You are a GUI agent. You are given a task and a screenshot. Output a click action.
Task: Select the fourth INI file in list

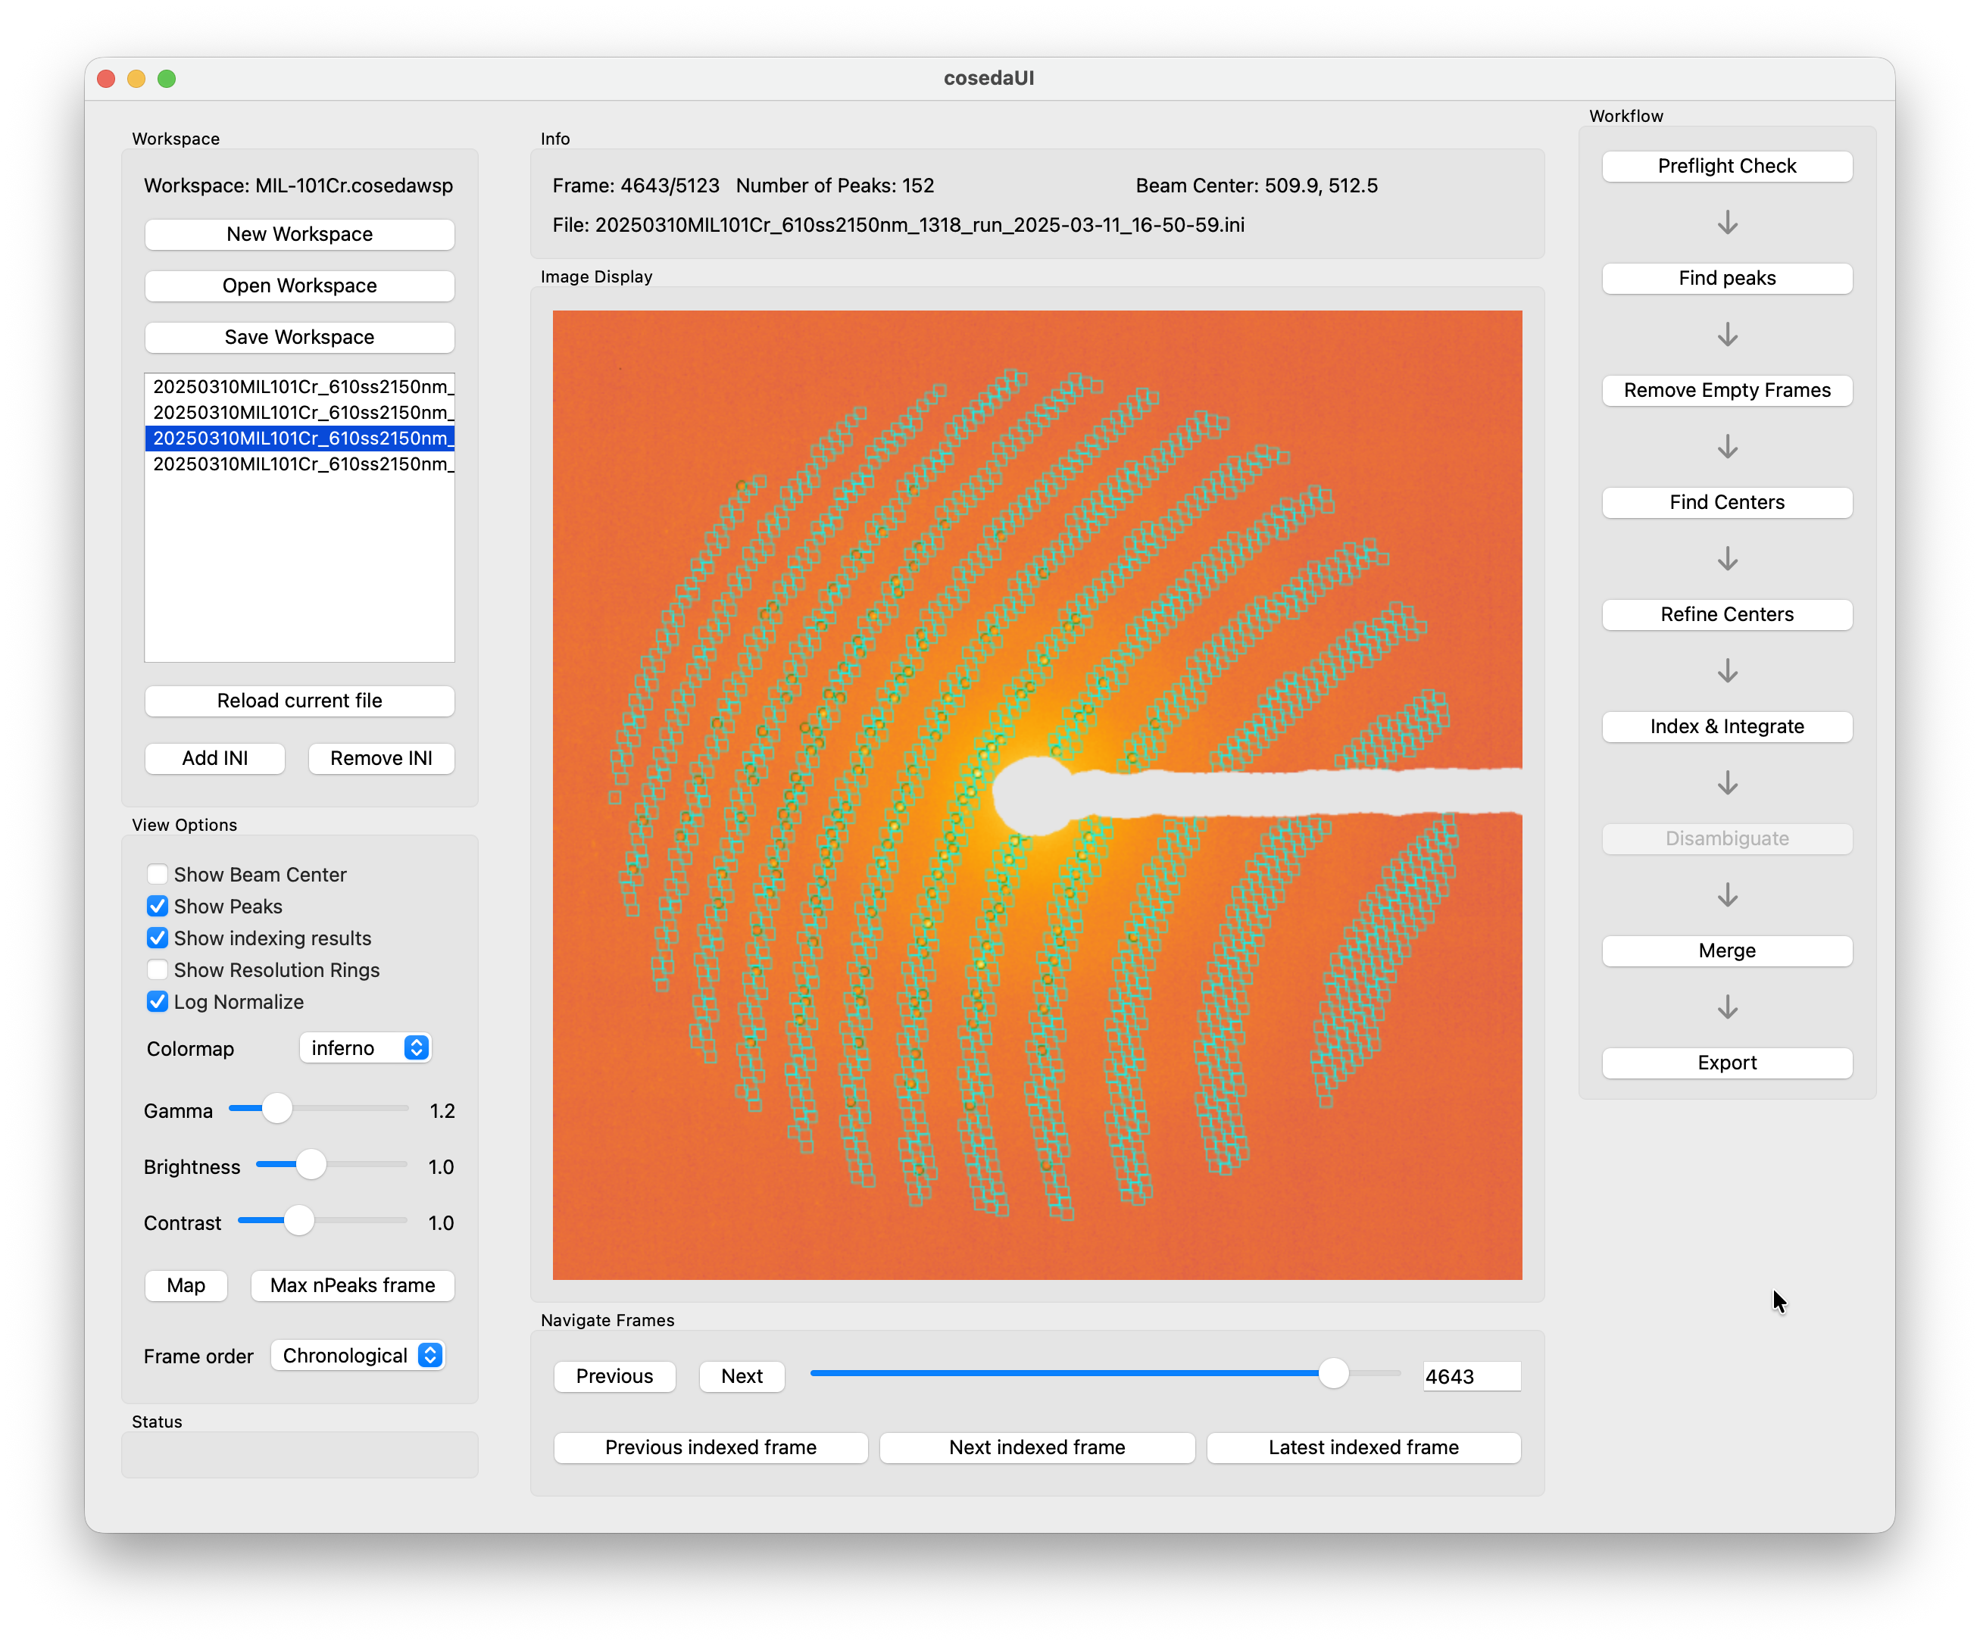pyautogui.click(x=300, y=464)
